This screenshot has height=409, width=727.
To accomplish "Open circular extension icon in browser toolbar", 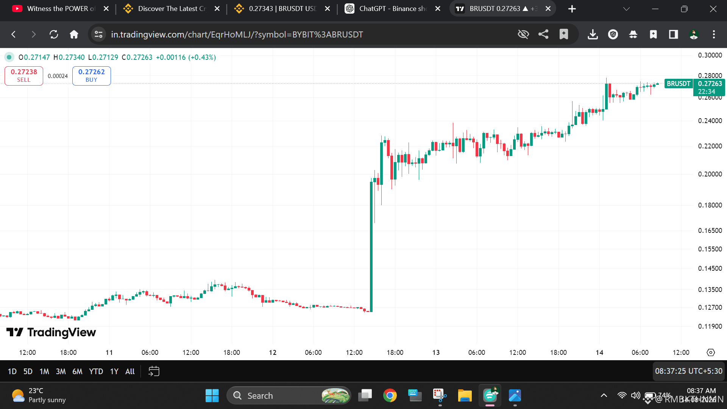I will [613, 34].
